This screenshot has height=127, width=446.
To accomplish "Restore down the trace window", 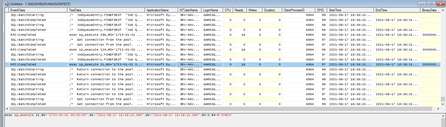I will pos(431,4).
